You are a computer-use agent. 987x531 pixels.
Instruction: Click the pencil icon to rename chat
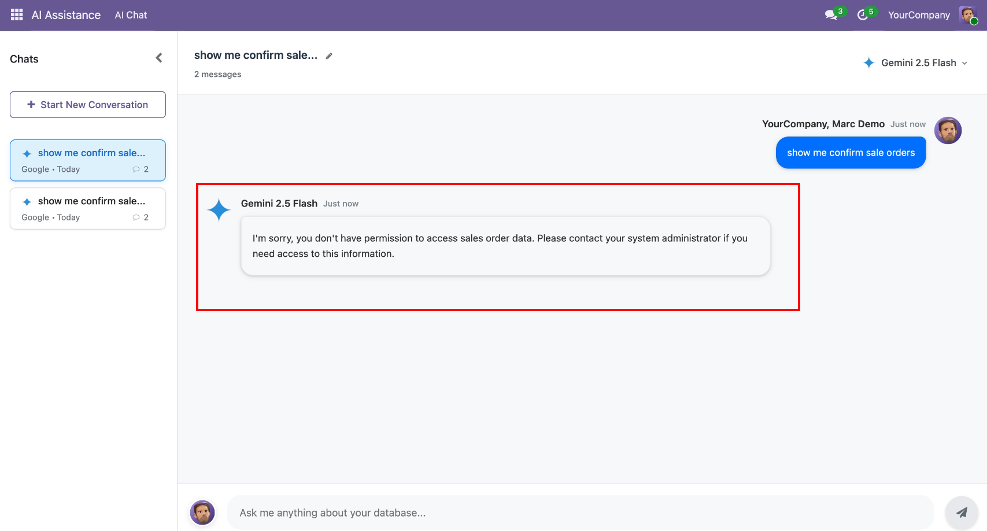tap(329, 56)
